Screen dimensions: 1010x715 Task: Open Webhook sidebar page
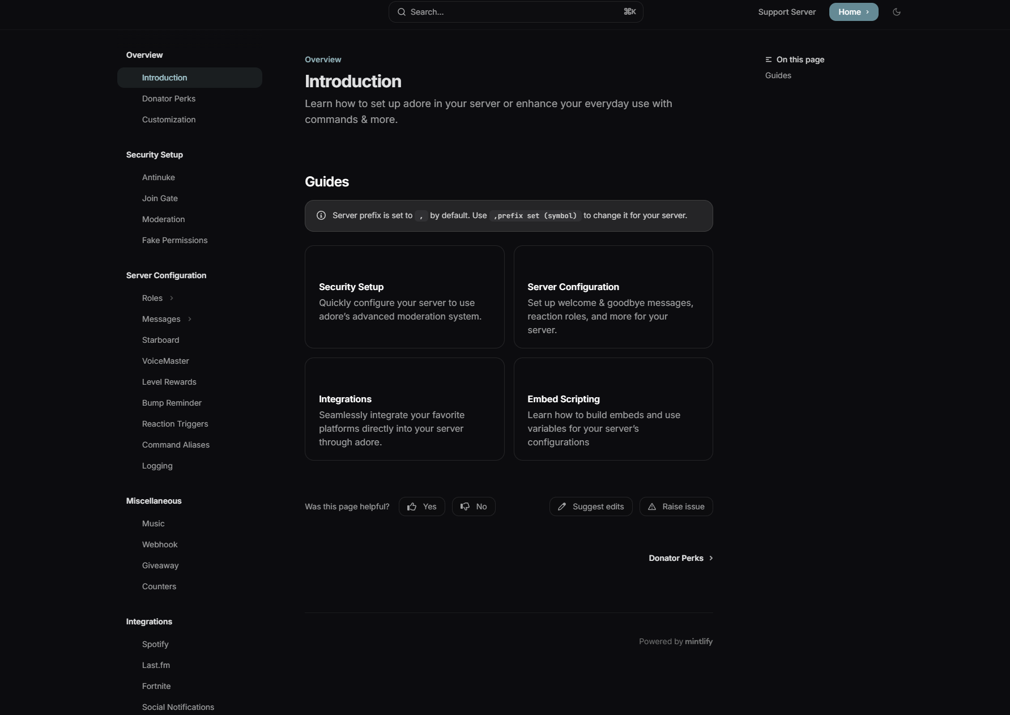click(x=190, y=544)
